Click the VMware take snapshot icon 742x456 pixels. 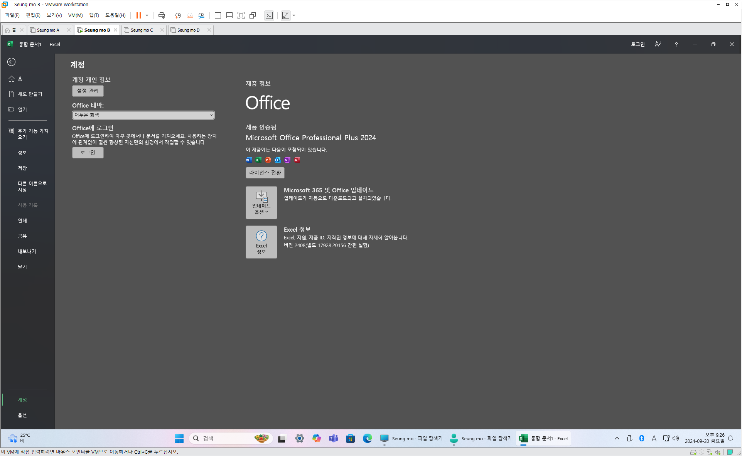(x=178, y=15)
